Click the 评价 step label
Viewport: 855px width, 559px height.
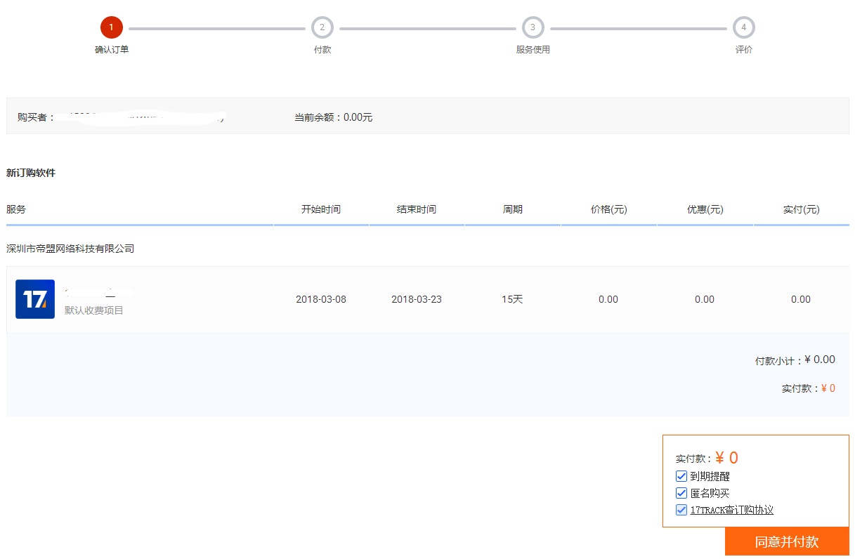click(x=743, y=50)
